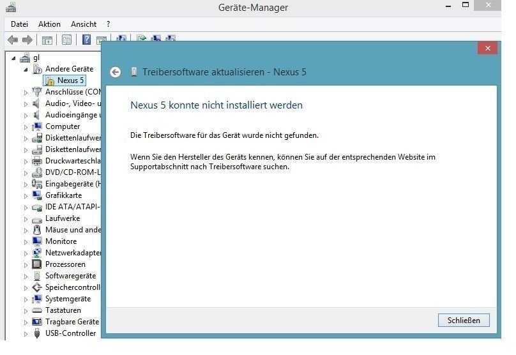This screenshot has height=355, width=516.
Task: Select the gl computer icon in tree
Action: tap(25, 58)
